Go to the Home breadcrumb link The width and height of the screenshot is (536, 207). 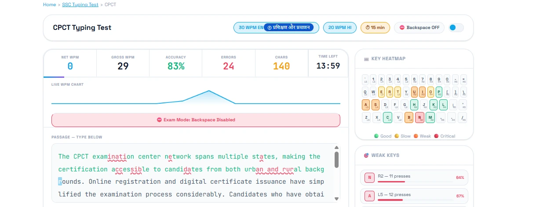pos(49,4)
